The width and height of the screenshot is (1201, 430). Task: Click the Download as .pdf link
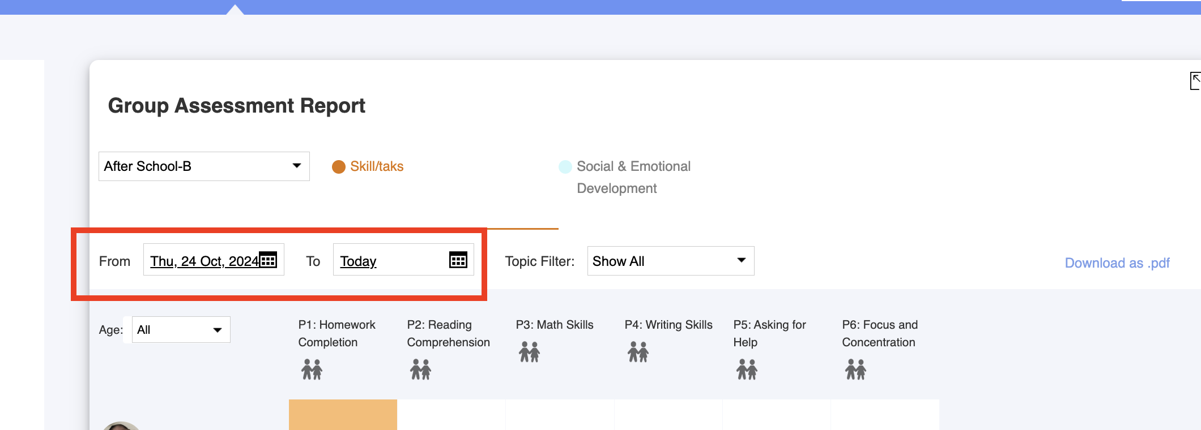[x=1117, y=263]
